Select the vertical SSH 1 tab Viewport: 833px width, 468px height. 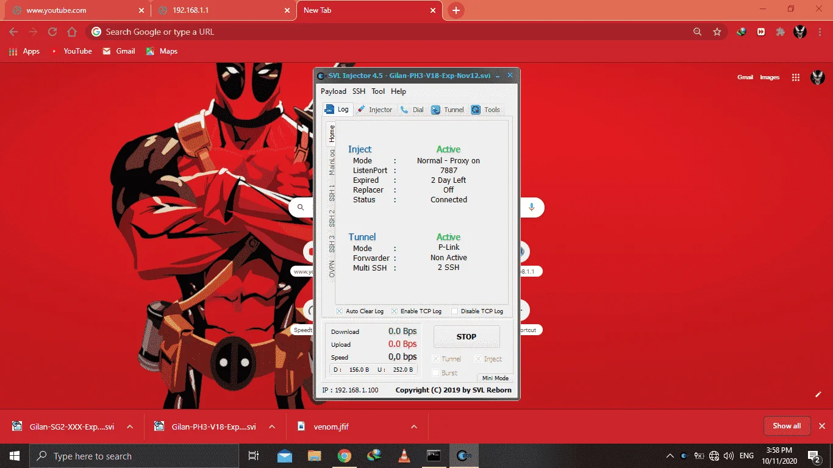point(331,193)
